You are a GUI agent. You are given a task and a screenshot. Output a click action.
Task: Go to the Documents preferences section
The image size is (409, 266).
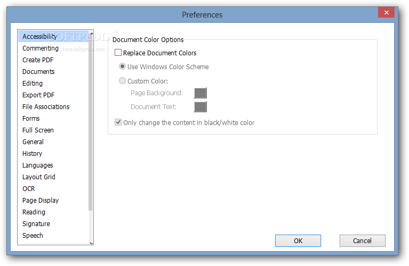point(38,72)
